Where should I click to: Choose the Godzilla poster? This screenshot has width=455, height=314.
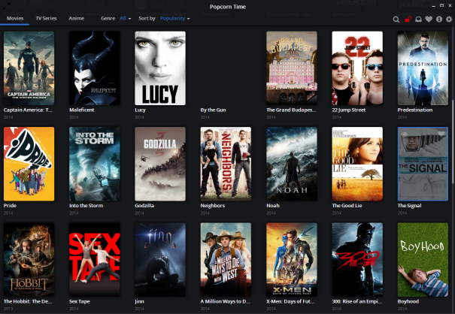tap(160, 164)
